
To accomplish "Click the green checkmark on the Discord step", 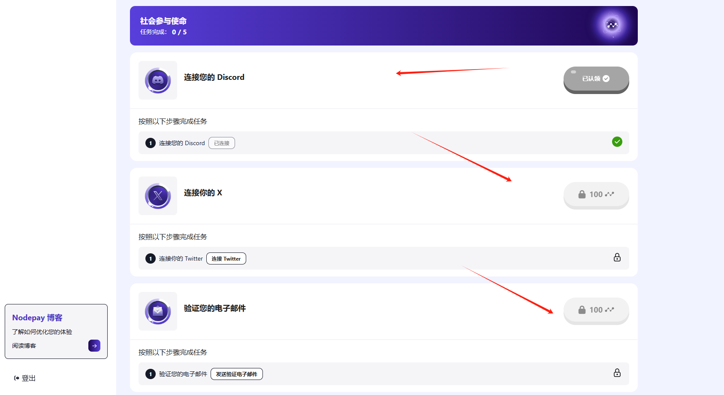I will point(617,142).
